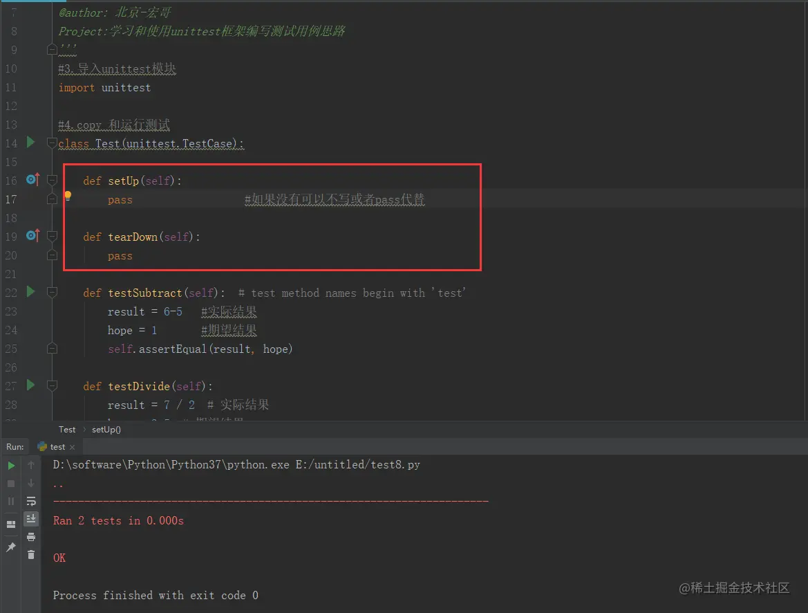Switch to the test tab in Run panel

(57, 447)
